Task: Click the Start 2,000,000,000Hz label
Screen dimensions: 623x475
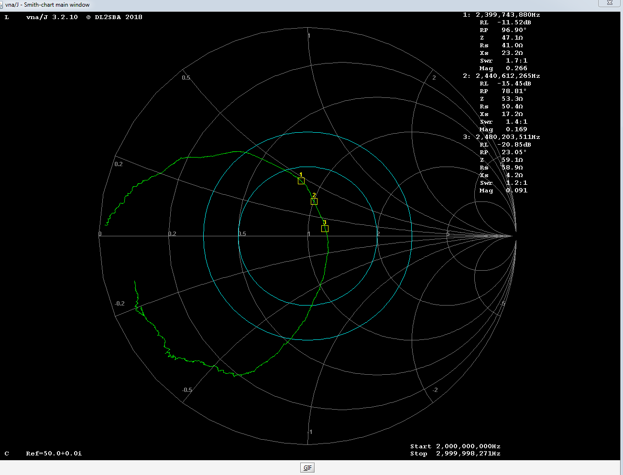Action: [x=455, y=446]
